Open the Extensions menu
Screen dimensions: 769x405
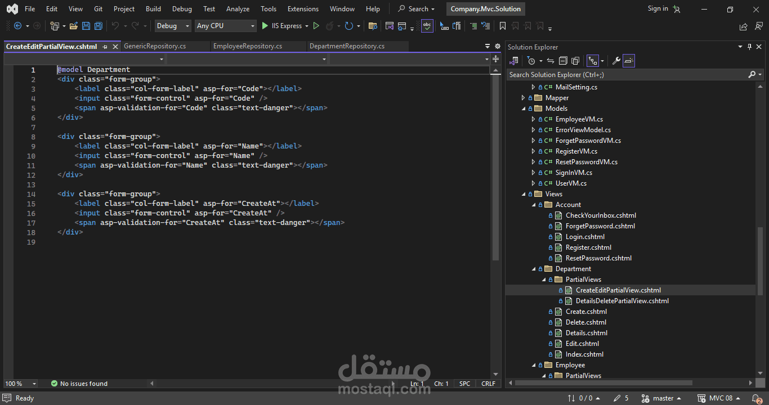pyautogui.click(x=303, y=9)
